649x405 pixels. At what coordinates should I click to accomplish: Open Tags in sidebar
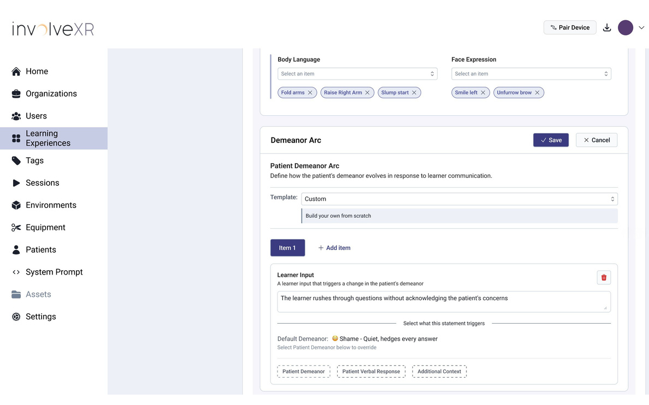pyautogui.click(x=54, y=160)
